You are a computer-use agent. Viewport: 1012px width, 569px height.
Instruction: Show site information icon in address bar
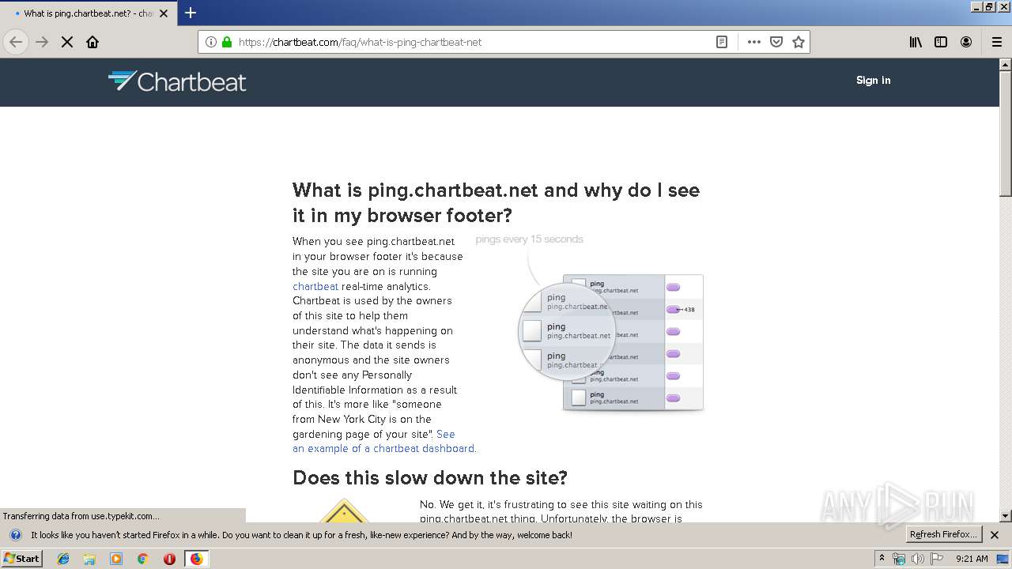point(211,42)
